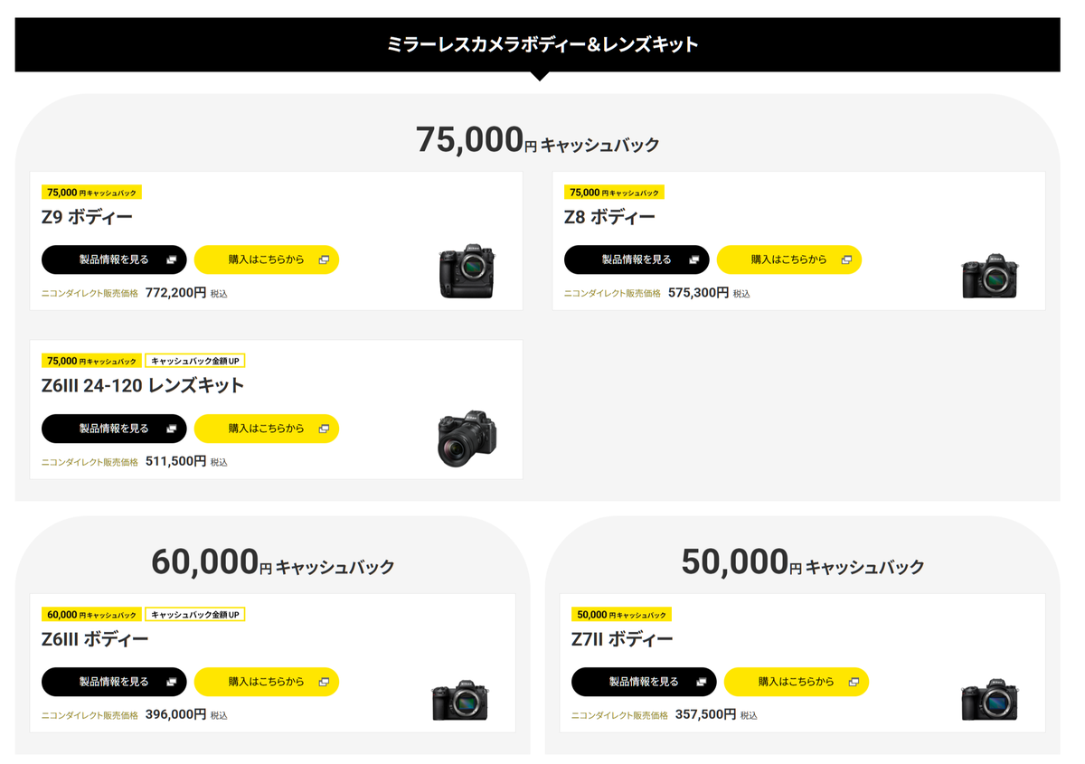Click external-link icon on Z9 購入はこちらから button
The height and width of the screenshot is (764, 1085).
click(324, 259)
